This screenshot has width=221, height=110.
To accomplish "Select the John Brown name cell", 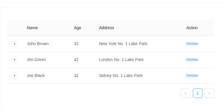I will pos(38,44).
